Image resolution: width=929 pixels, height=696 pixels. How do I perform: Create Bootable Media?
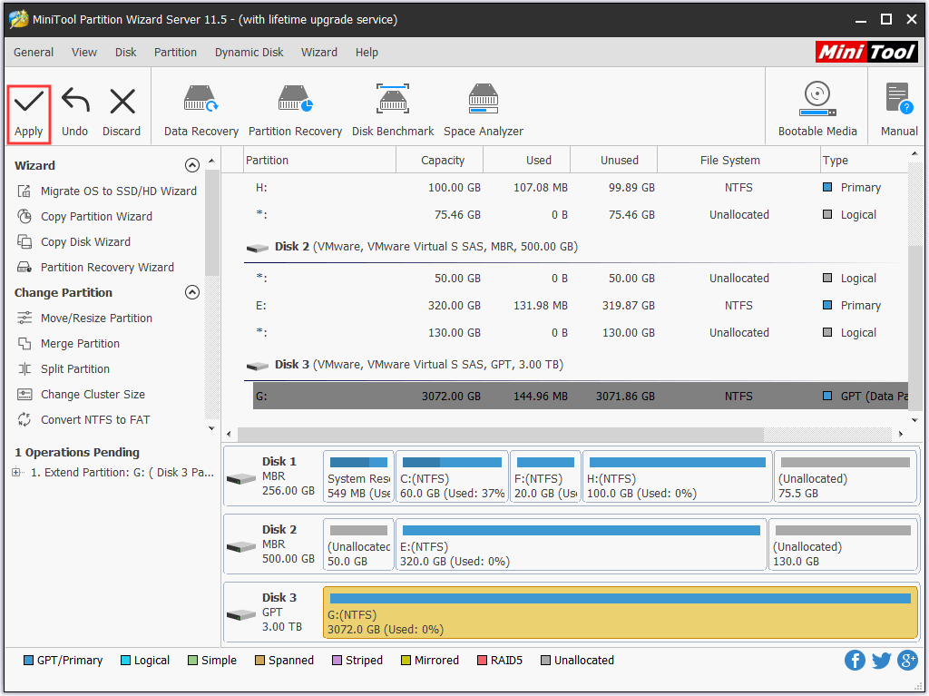(x=817, y=110)
